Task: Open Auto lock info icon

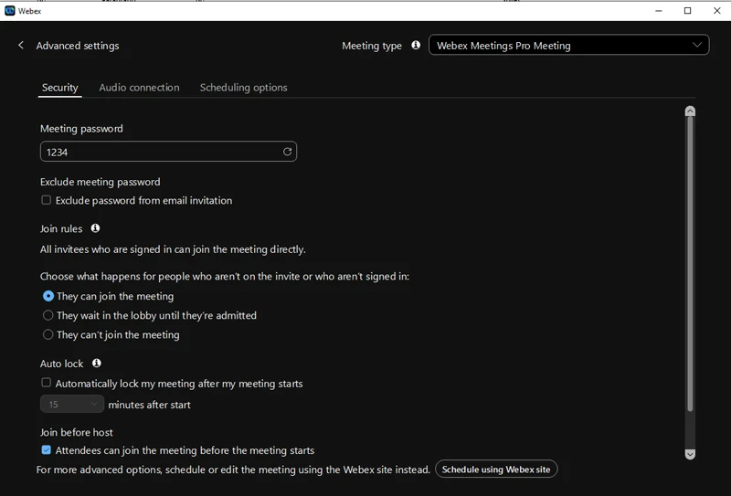Action: pyautogui.click(x=97, y=363)
